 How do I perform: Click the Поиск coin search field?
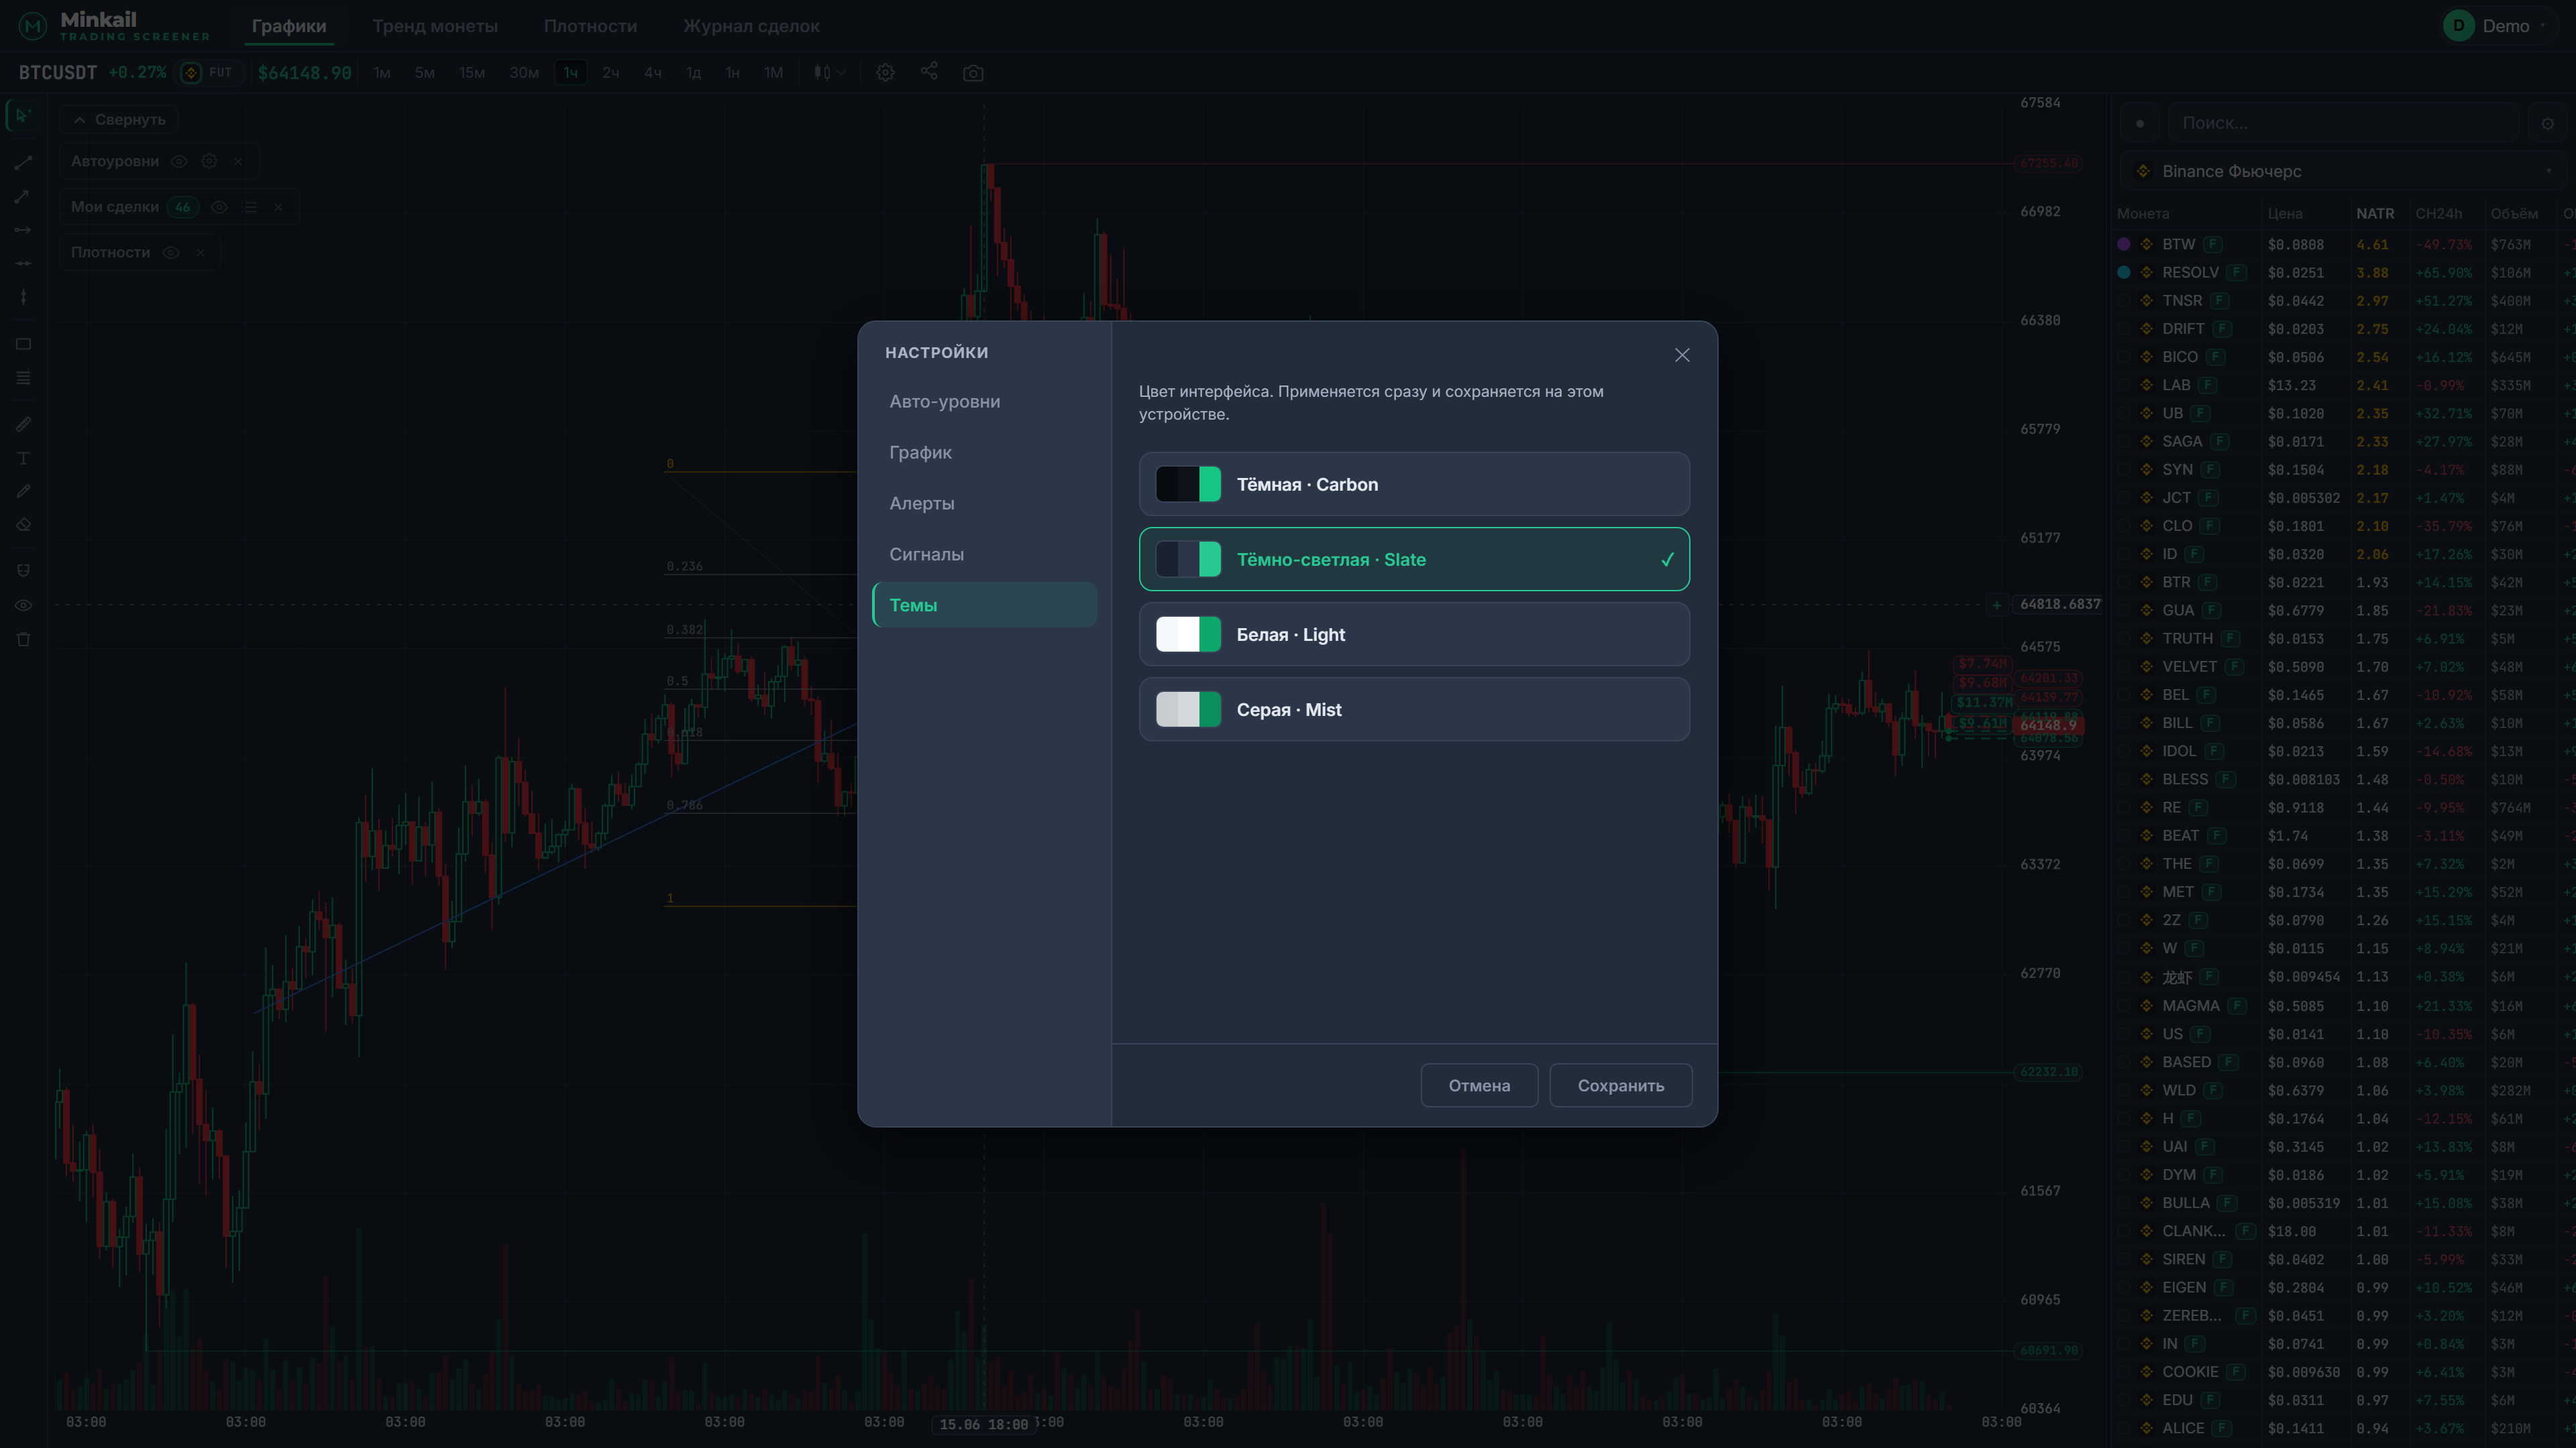(x=2344, y=123)
